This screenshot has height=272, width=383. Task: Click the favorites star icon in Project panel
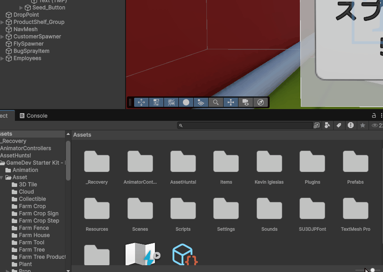click(x=362, y=125)
